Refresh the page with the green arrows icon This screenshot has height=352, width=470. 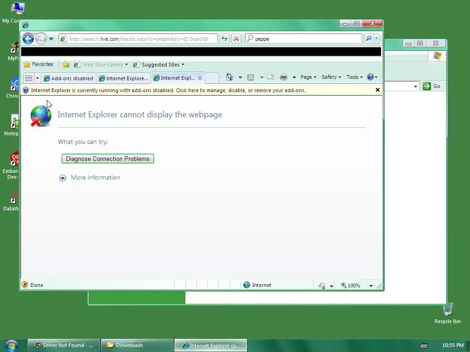(x=224, y=38)
